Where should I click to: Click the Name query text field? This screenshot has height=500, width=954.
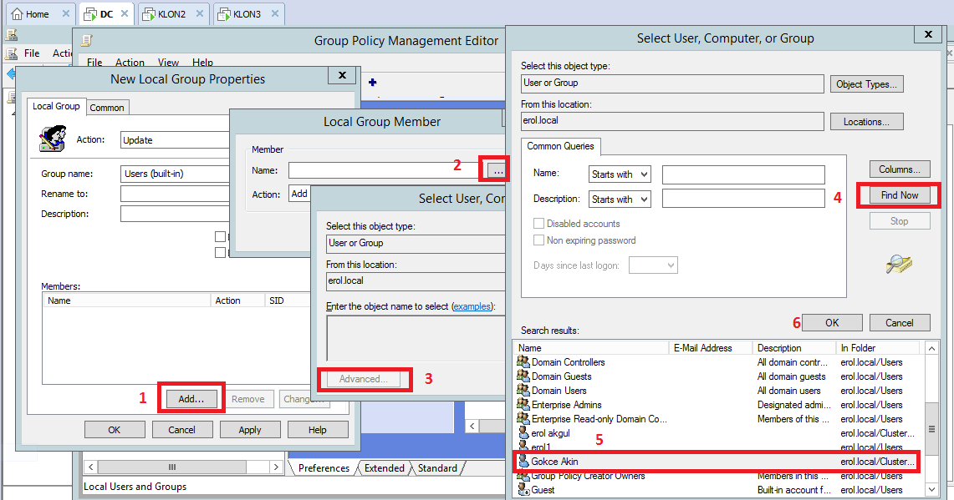743,174
